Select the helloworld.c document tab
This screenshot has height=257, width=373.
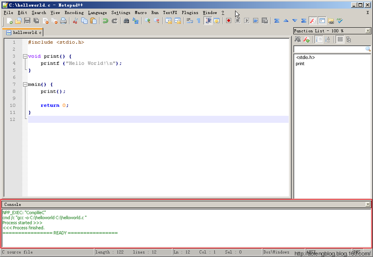click(x=23, y=32)
